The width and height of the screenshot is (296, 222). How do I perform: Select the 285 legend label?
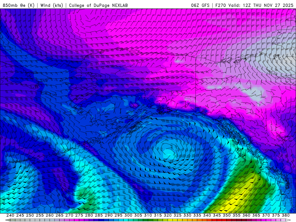[99, 215]
